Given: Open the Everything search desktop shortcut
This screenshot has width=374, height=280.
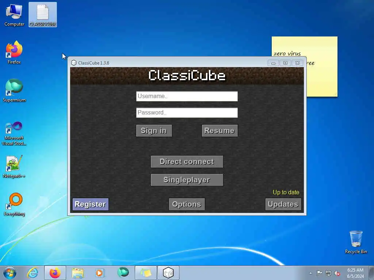Looking at the screenshot, I should (x=14, y=205).
